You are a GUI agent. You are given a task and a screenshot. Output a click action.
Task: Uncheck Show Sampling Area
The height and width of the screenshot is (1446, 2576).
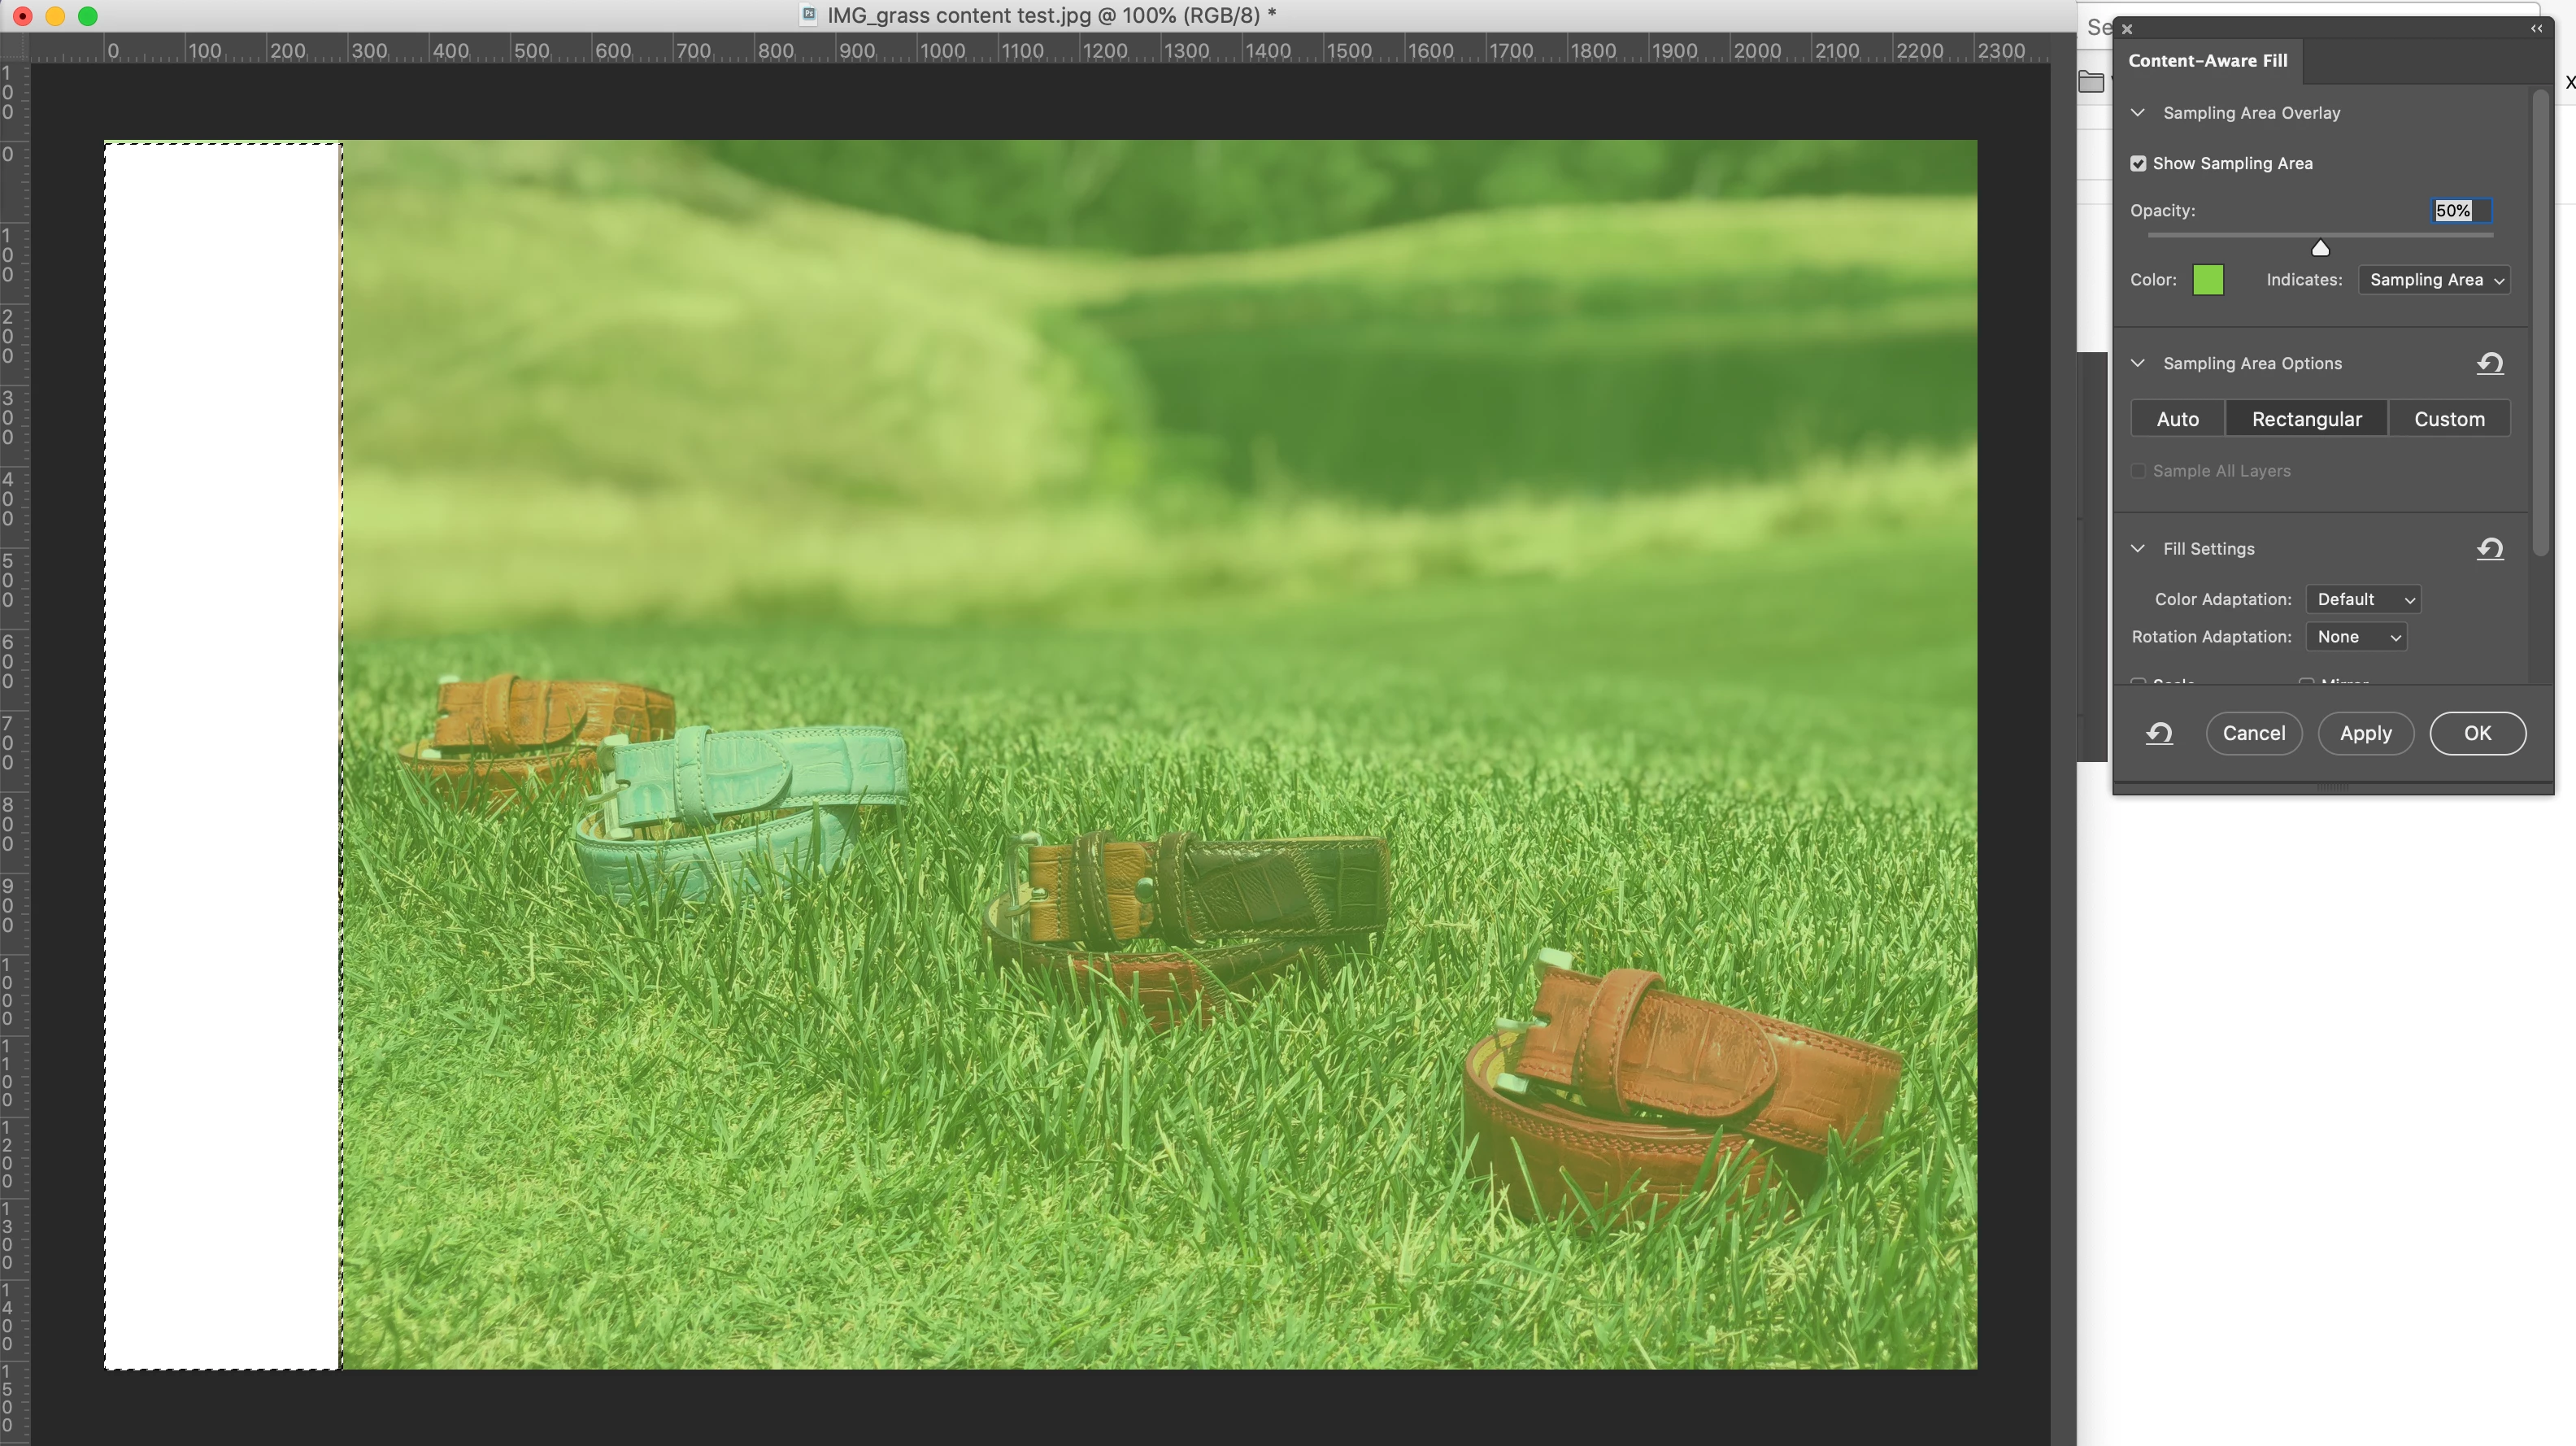2138,163
